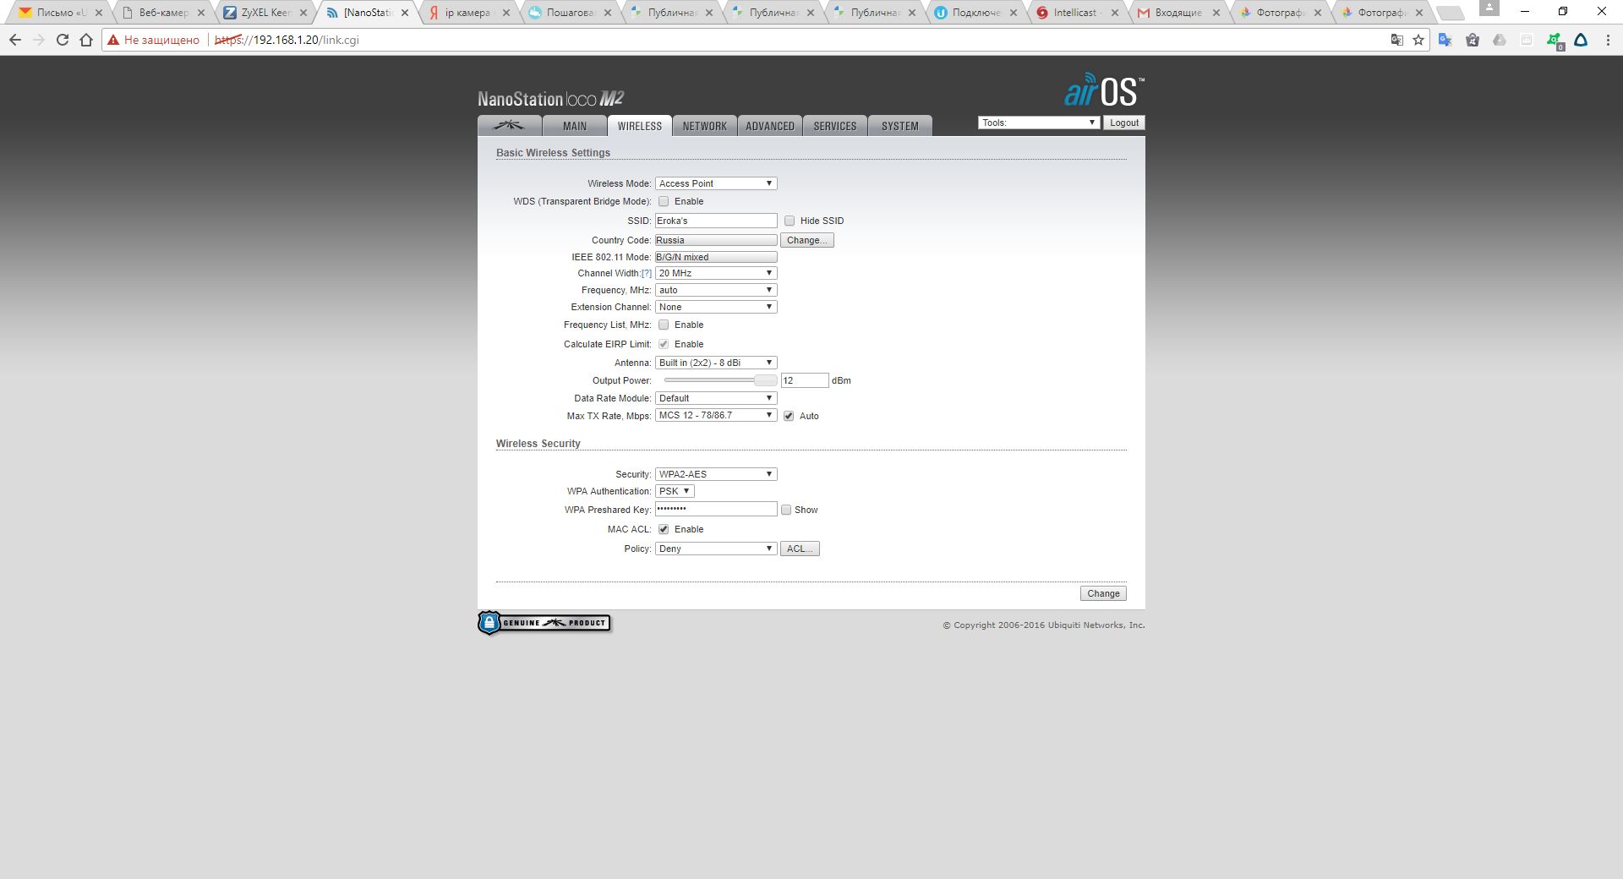
Task: Close the NanoStation browser tab
Action: tap(405, 13)
